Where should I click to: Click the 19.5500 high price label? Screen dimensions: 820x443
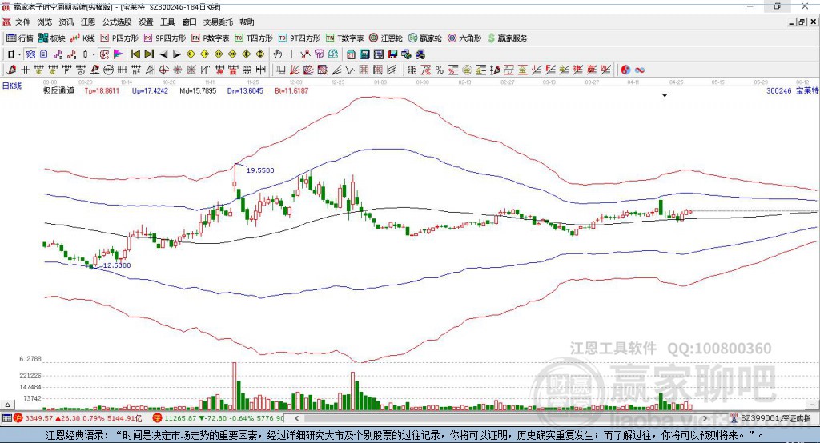coord(260,170)
